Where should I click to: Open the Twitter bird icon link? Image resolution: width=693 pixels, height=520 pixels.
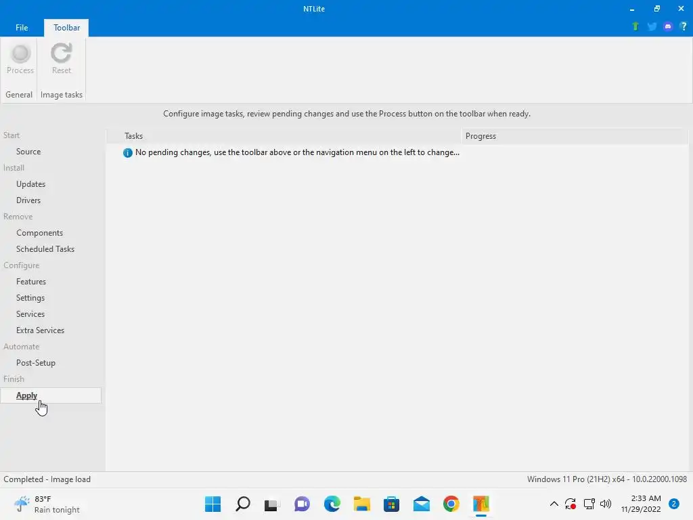(652, 26)
